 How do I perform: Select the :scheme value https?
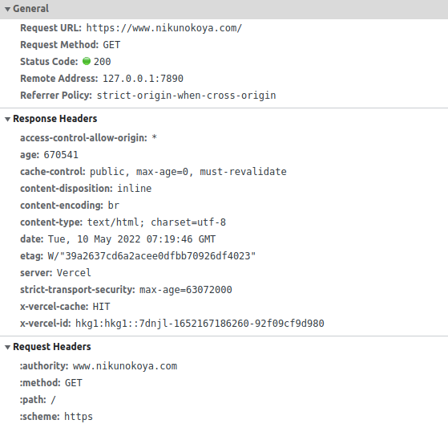click(79, 417)
